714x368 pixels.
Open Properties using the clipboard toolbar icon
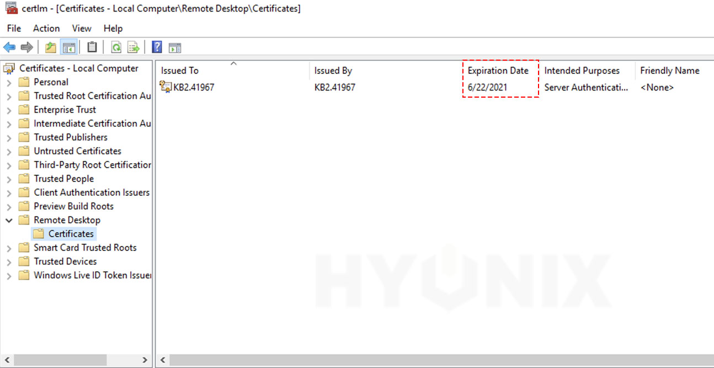coord(92,47)
